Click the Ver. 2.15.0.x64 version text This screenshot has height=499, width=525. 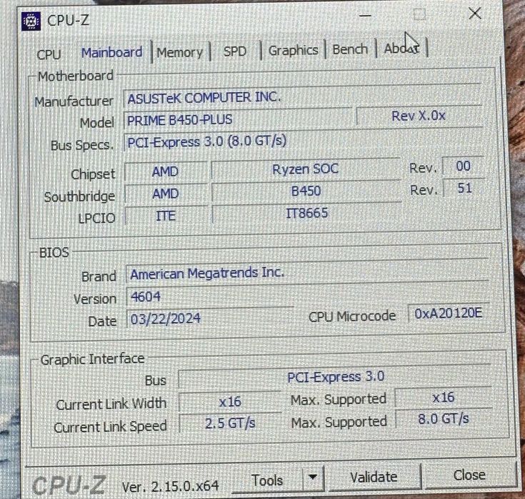(x=171, y=486)
